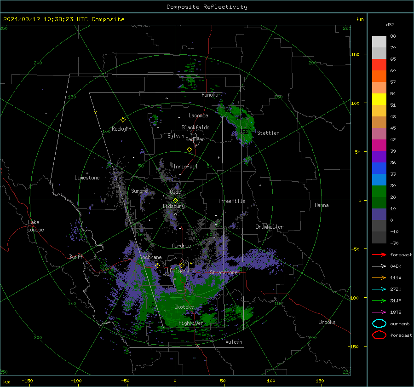
Task: Click the Limestone label
Action: click(87, 178)
